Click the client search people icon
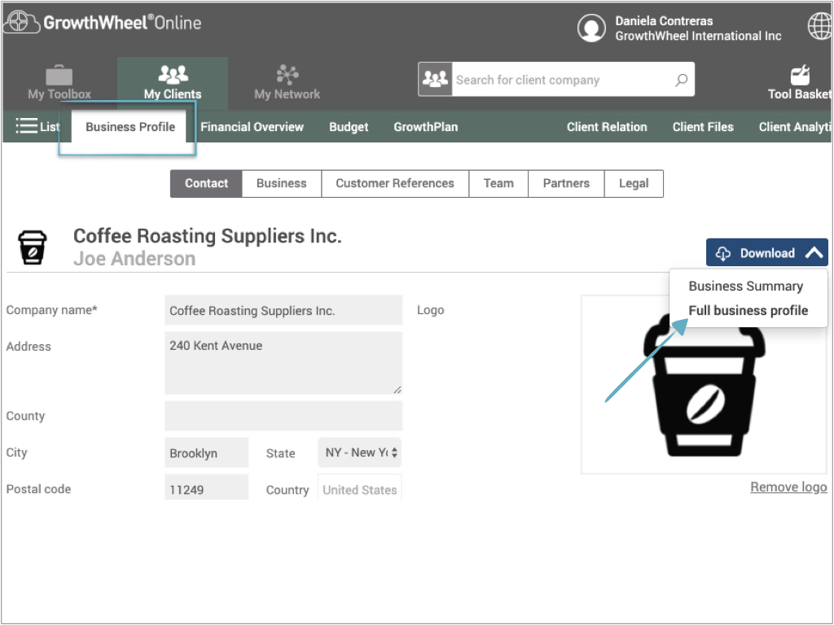Viewport: 834px width, 625px height. tap(435, 79)
